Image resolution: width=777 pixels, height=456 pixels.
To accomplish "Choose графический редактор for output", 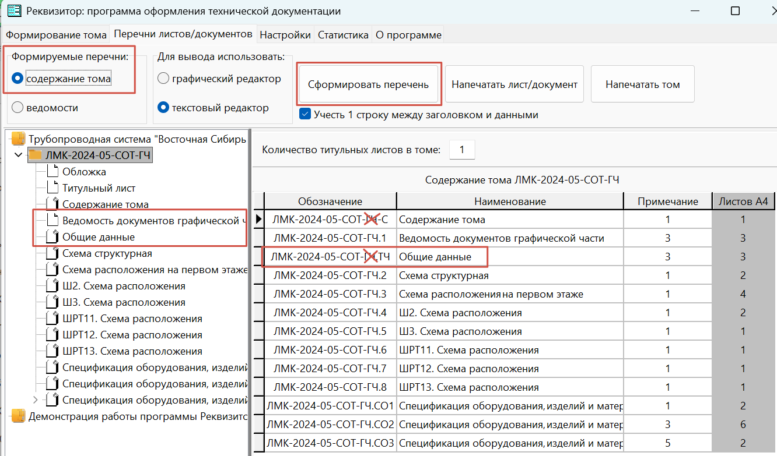I will coord(163,78).
